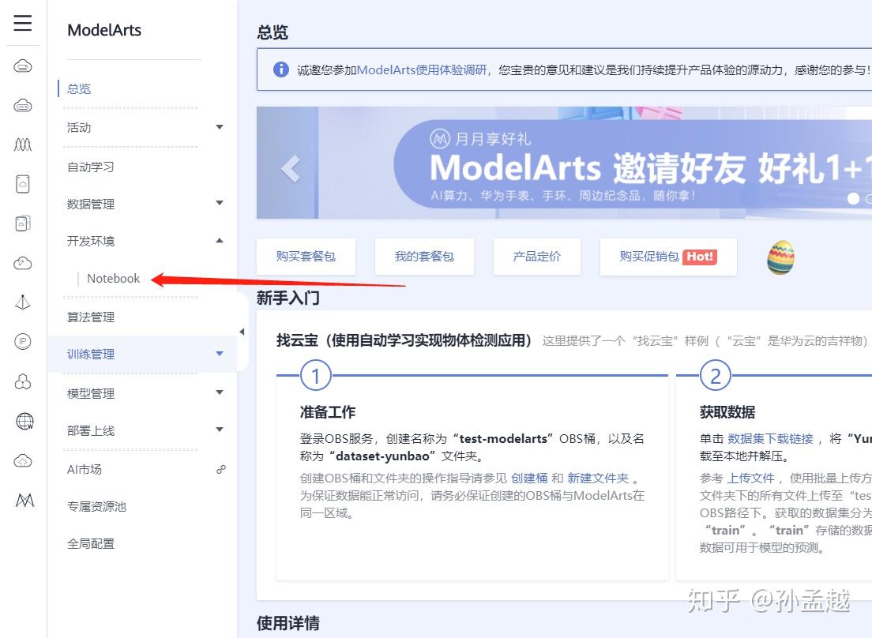This screenshot has width=872, height=638.
Task: Go to previous banner slide arrow
Action: click(x=291, y=168)
